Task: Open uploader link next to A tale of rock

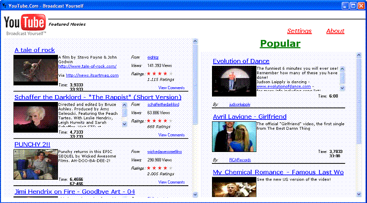Action: (x=153, y=57)
